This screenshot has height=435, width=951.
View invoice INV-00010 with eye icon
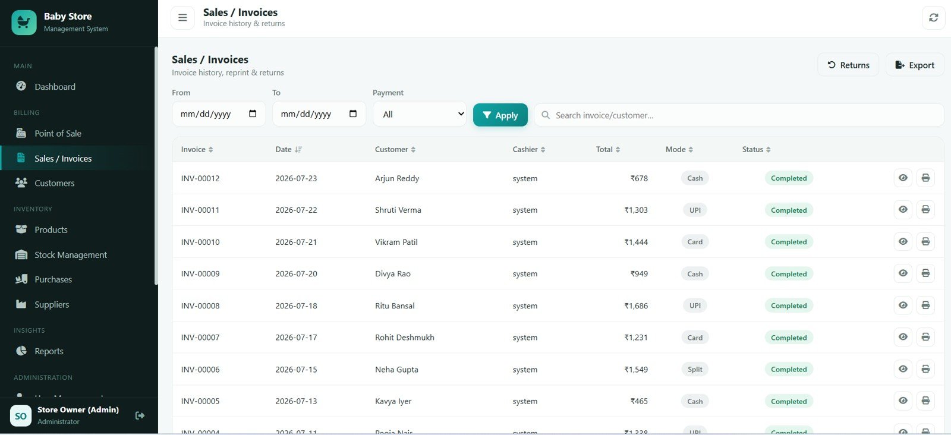903,241
